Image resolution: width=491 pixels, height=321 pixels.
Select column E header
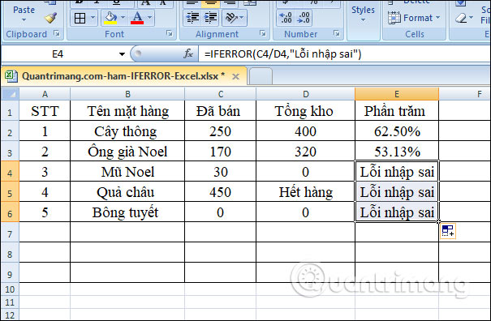tap(397, 94)
